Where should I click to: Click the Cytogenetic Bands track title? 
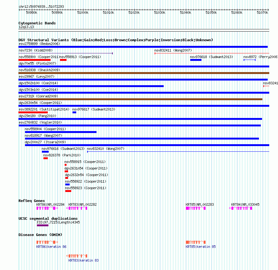point(37,23)
